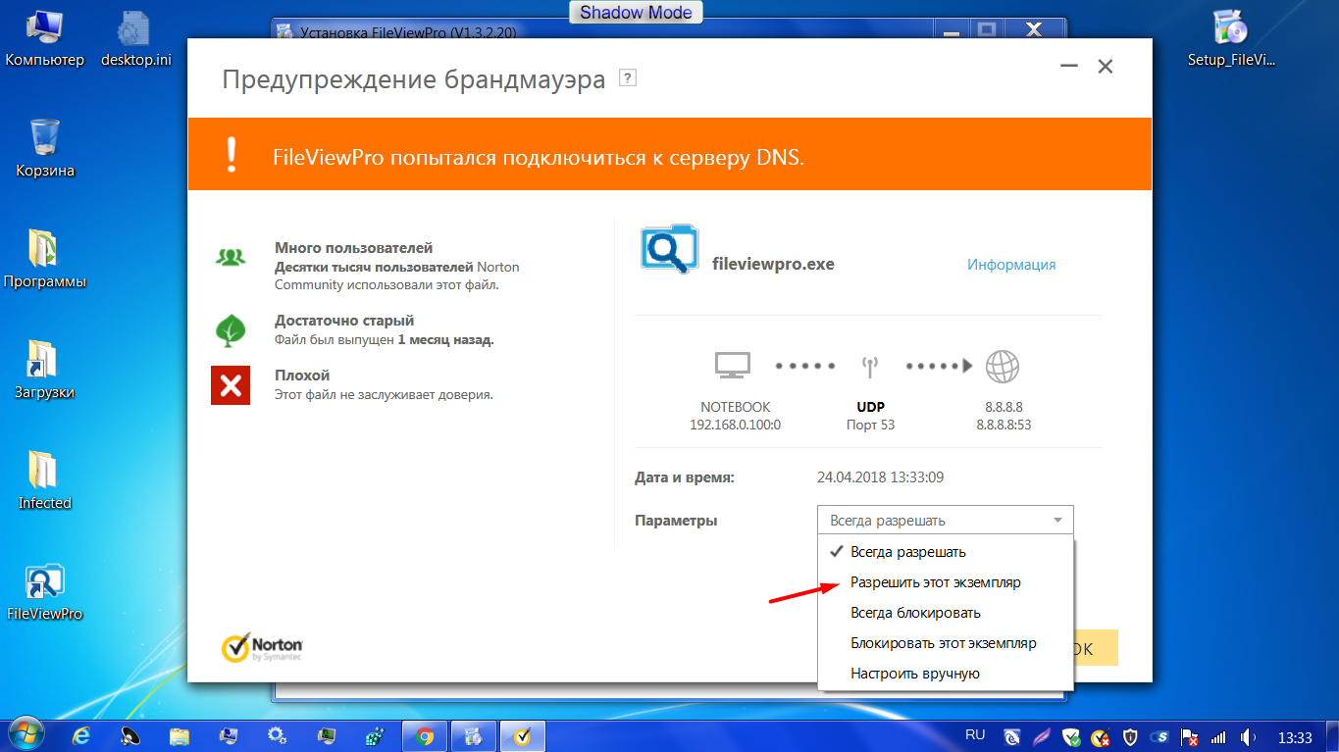Select the Загрузки folder shortcut
Screen dimensions: 1339x752
[45, 371]
